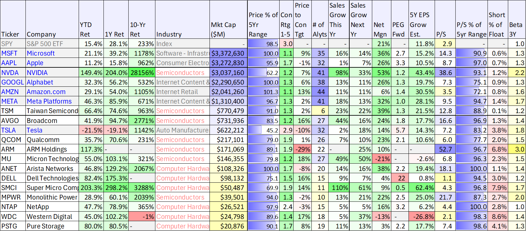Select NVIDIA's 28156% 10-year return cell
The image size is (526, 231).
pos(142,73)
